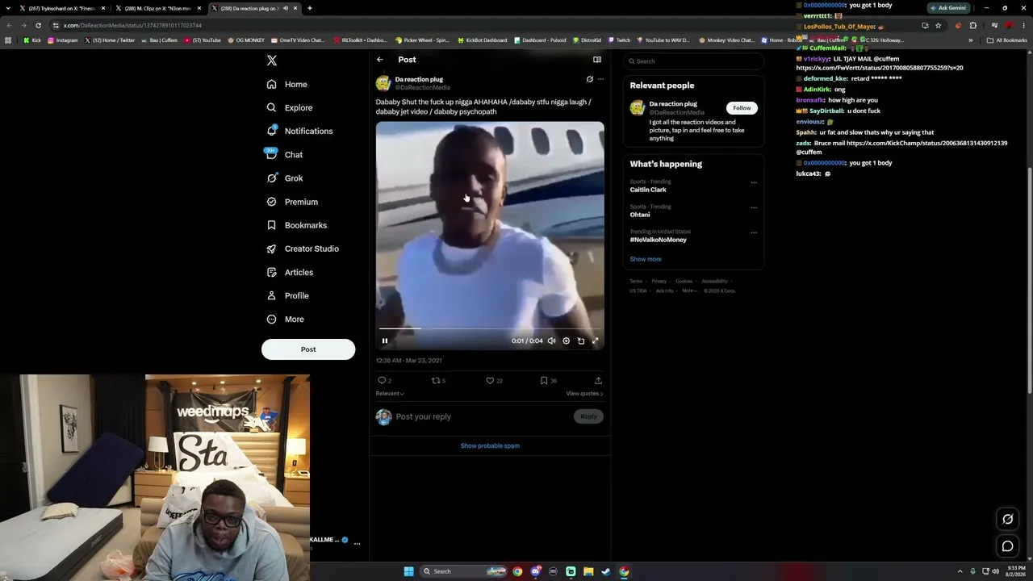Viewport: 1033px width, 581px height.
Task: Click the Reply button
Action: tap(589, 416)
